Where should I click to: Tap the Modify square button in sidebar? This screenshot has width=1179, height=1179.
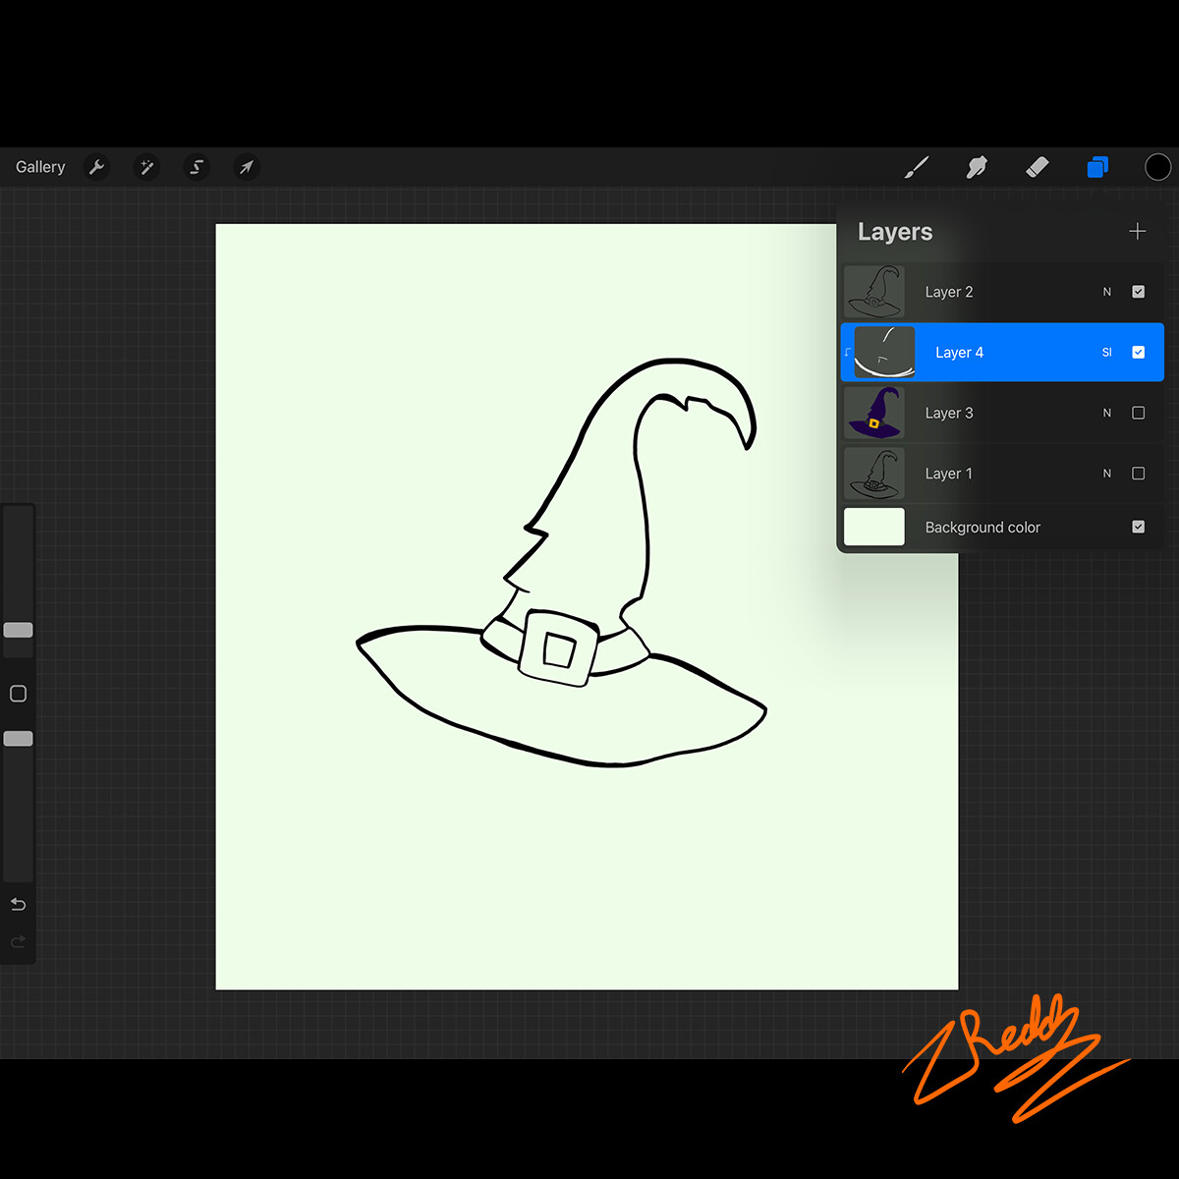18,694
